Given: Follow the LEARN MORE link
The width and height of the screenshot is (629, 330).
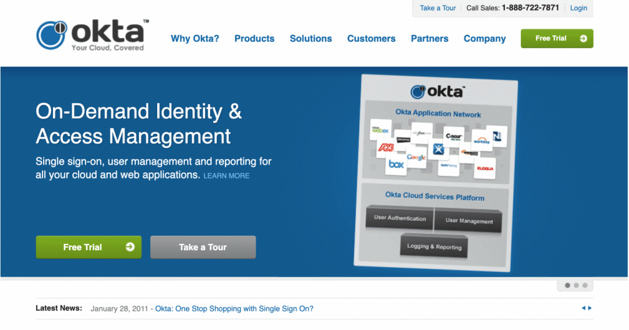Looking at the screenshot, I should tap(226, 176).
